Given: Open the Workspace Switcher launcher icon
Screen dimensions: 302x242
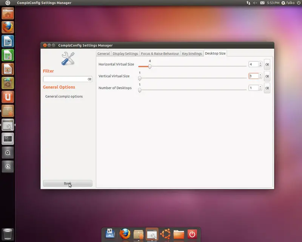Looking at the screenshot, I should [x=8, y=139].
